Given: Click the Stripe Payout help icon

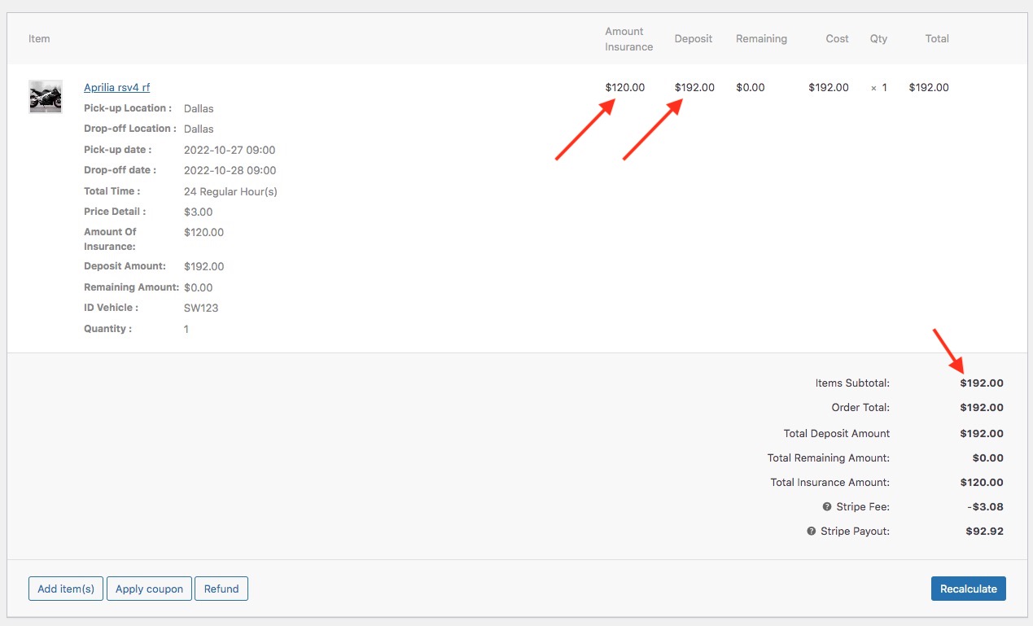Looking at the screenshot, I should [x=811, y=532].
